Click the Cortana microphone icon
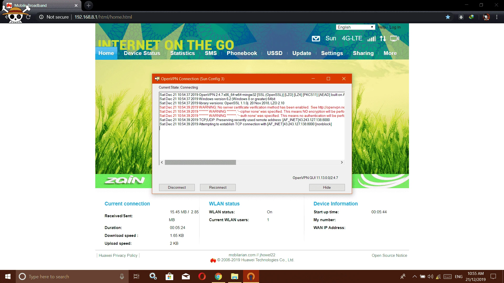This screenshot has height=283, width=504. pos(122,276)
